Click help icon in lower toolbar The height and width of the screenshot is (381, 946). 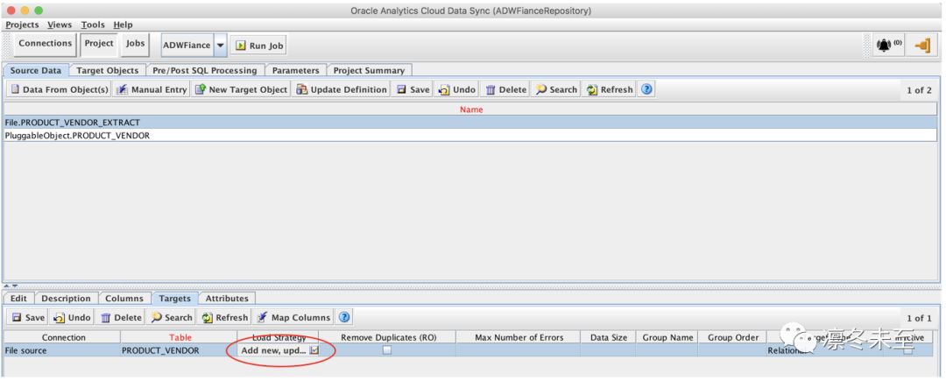(344, 317)
